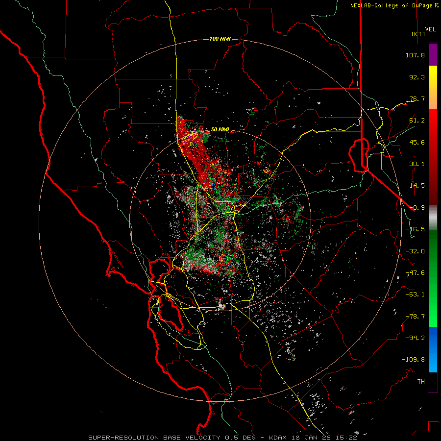Click the 61.2 velocity scale value
The image size is (441, 441).
[x=417, y=121]
